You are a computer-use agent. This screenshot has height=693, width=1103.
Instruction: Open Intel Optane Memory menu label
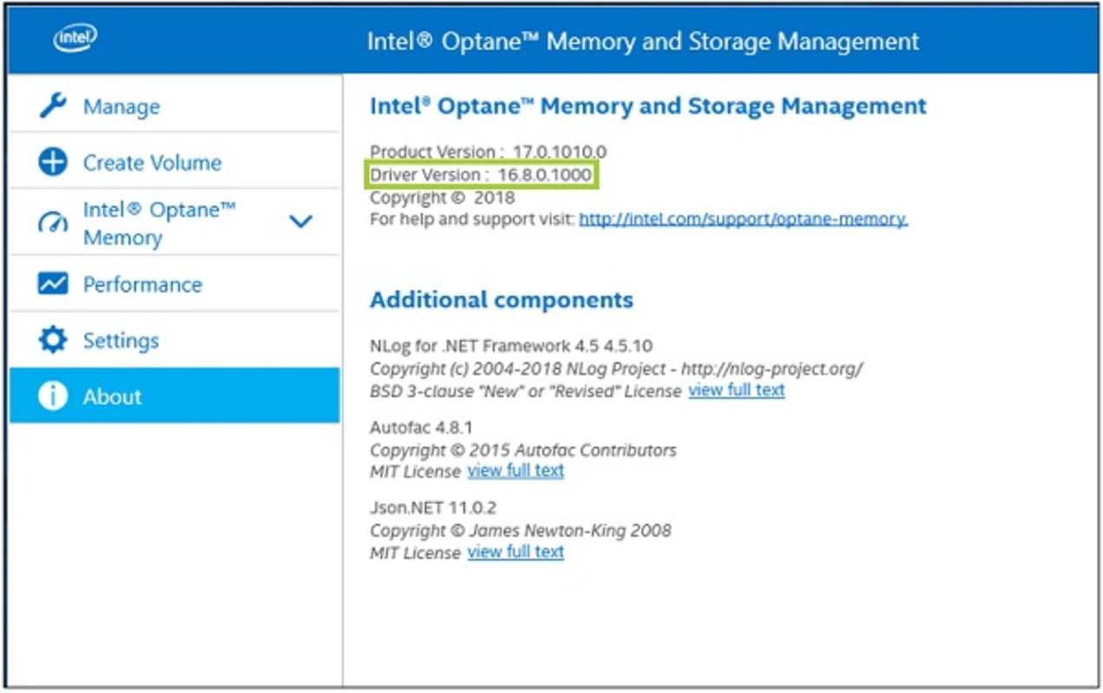pyautogui.click(x=159, y=223)
